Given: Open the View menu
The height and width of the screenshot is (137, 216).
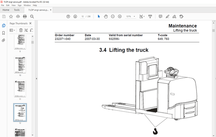Looking at the screenshot, I should coord(14,5).
